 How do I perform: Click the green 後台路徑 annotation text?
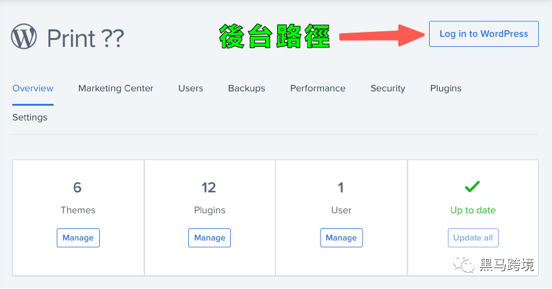pos(274,36)
